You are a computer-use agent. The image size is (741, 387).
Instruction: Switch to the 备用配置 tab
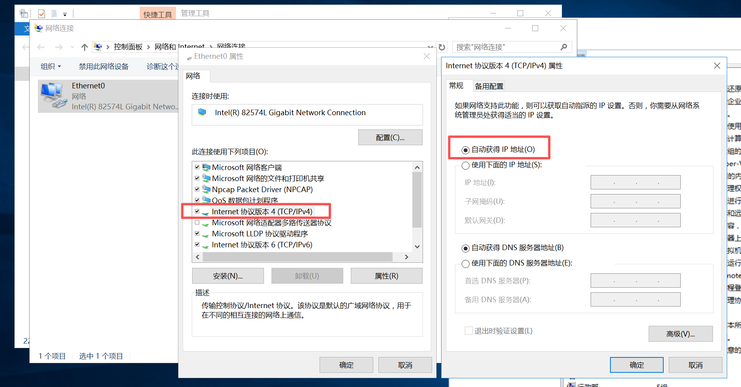coord(489,86)
